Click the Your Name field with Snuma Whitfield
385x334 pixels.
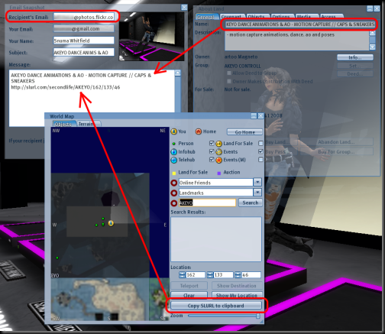tap(83, 41)
